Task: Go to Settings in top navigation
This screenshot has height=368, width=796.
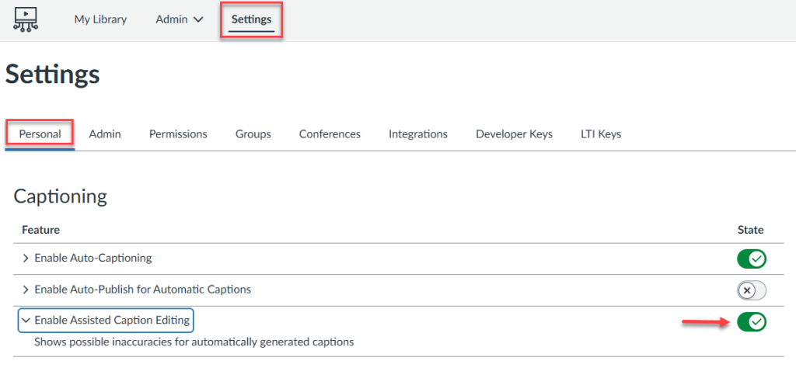Action: click(x=251, y=19)
